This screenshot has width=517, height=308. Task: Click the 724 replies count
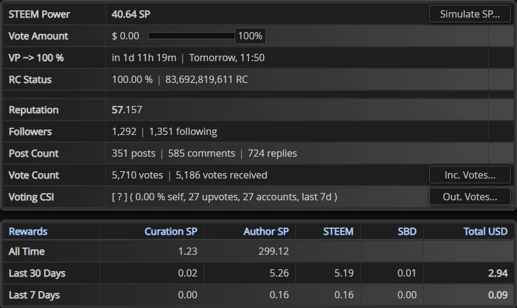coord(272,153)
